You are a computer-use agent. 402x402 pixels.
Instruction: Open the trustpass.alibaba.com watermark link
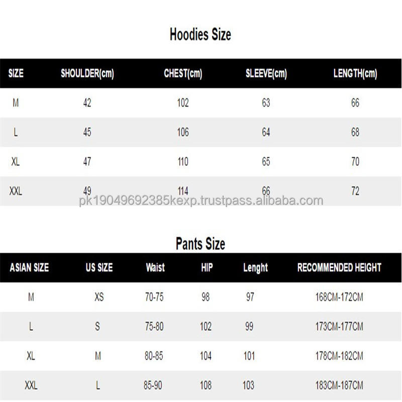tap(201, 201)
